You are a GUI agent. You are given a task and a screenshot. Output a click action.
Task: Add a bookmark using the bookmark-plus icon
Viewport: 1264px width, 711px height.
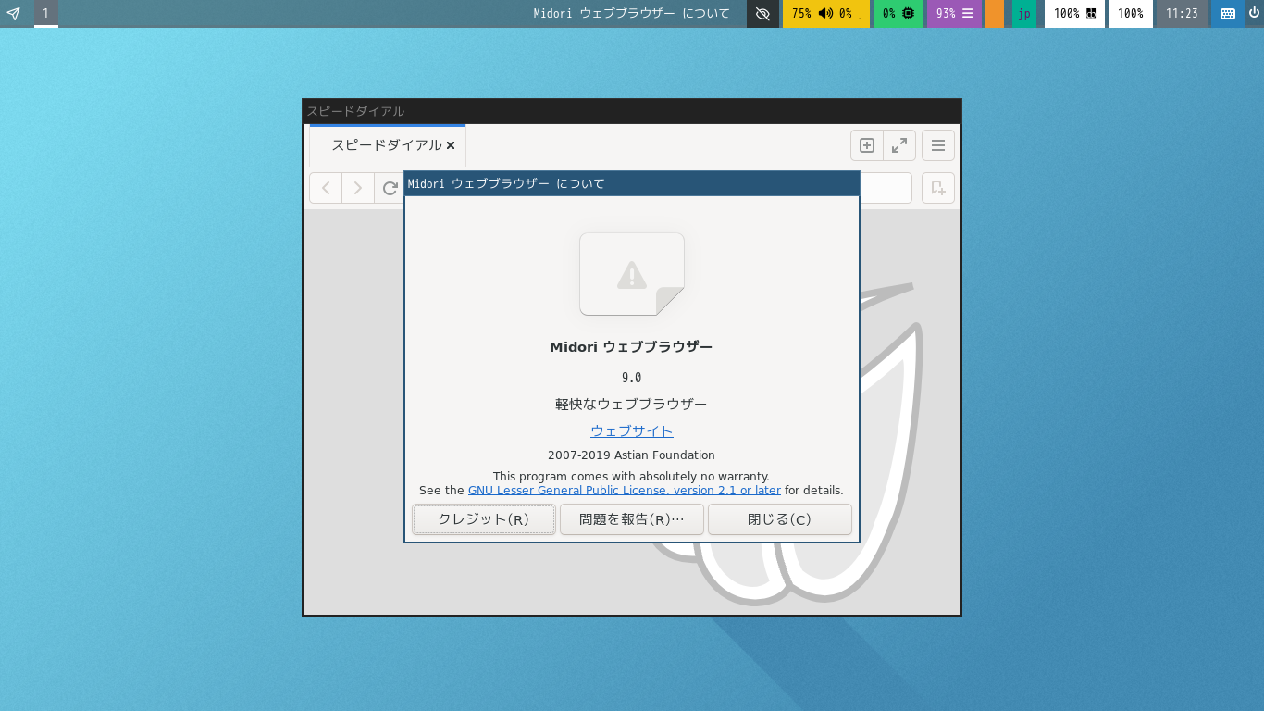[x=938, y=188]
